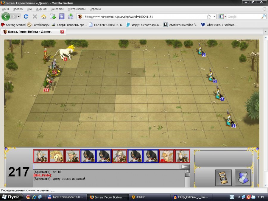The height and width of the screenshot is (201, 268).
Task: Click the Stop loading X icon
Action: point(35,17)
